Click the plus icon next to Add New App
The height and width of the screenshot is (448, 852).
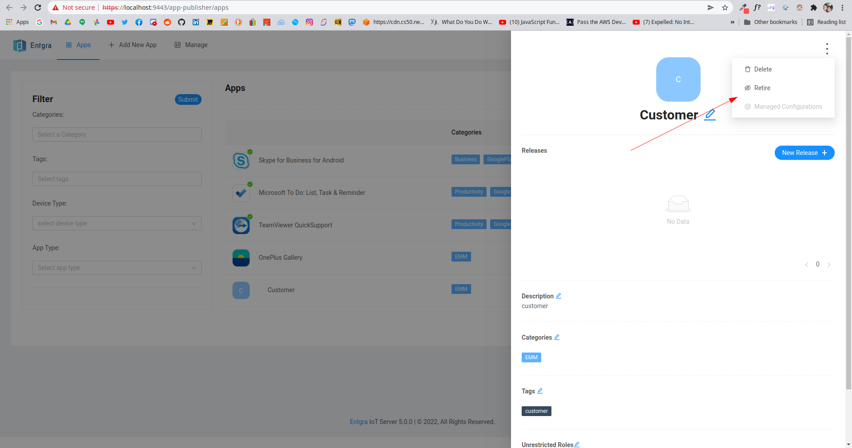(111, 44)
